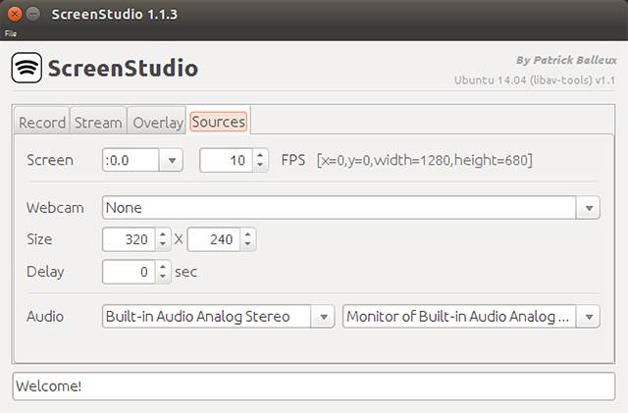Minimize the ScreenStudio window
Viewport: 628px width, 413px height.
(x=33, y=14)
